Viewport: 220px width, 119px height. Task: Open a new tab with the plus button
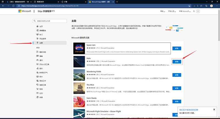pos(117,2)
